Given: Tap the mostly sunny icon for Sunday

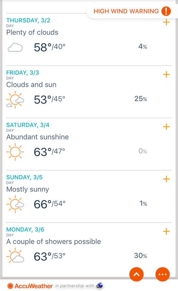Looking at the screenshot, I should point(15,204).
